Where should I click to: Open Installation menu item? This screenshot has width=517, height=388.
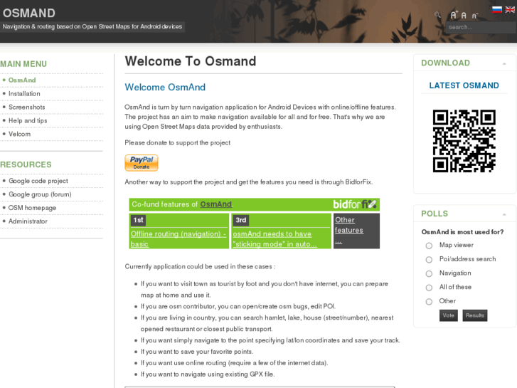point(24,94)
